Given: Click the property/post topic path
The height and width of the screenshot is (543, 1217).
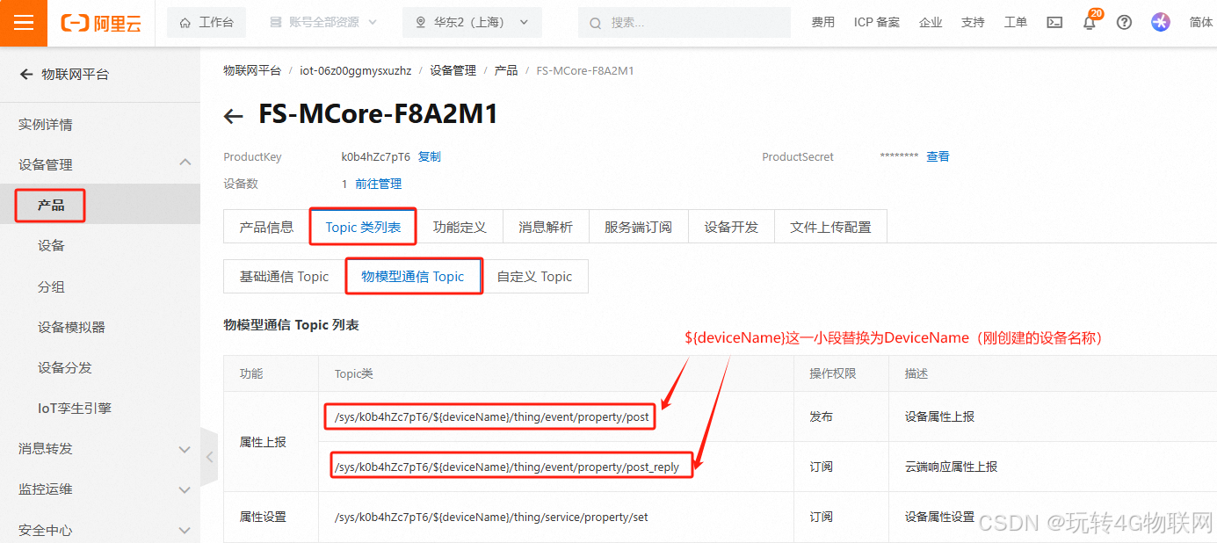Looking at the screenshot, I should click(492, 416).
